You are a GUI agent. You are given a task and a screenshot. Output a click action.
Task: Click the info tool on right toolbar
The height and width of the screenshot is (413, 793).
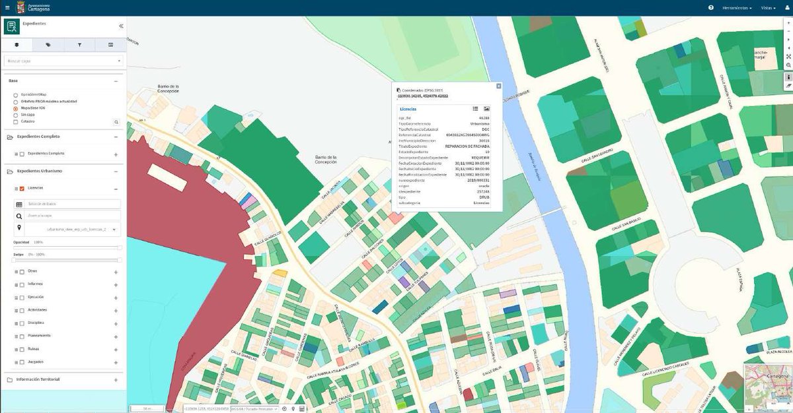coord(788,77)
